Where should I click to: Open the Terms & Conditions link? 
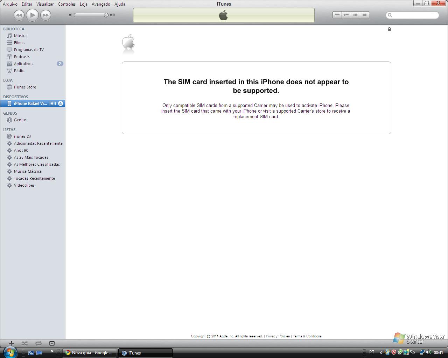[307, 336]
